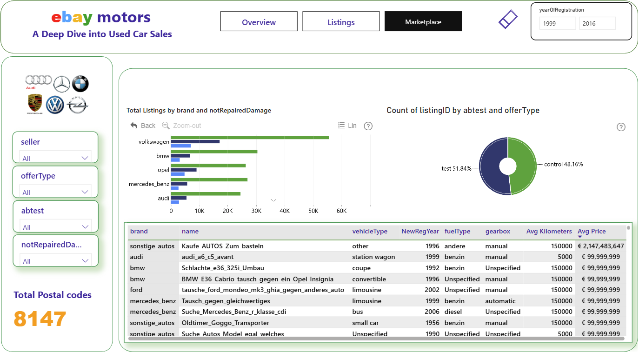Viewport: 639px width, 352px height.
Task: Click the convertible vehicleType cell
Action: [369, 279]
